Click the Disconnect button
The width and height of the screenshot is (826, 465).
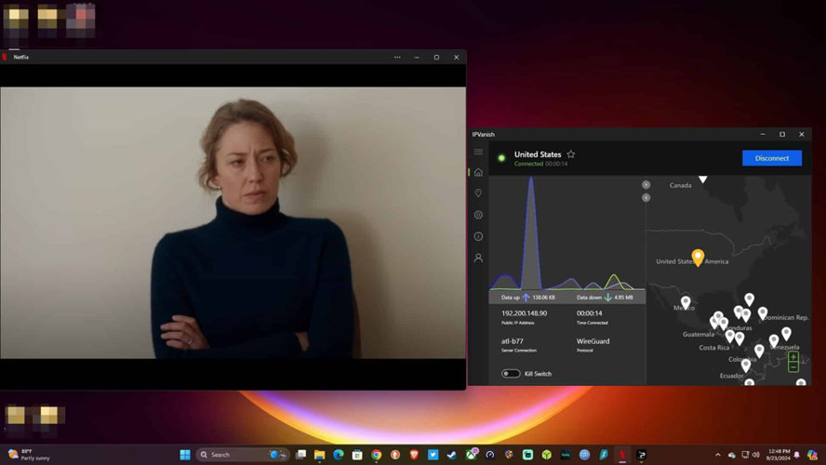tap(771, 158)
